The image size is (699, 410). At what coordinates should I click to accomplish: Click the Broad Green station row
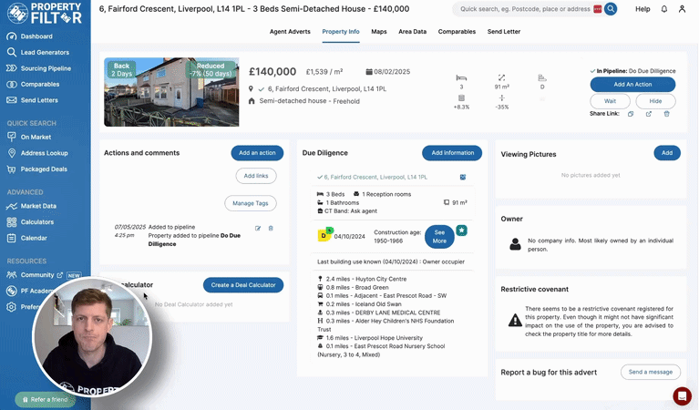coord(353,287)
